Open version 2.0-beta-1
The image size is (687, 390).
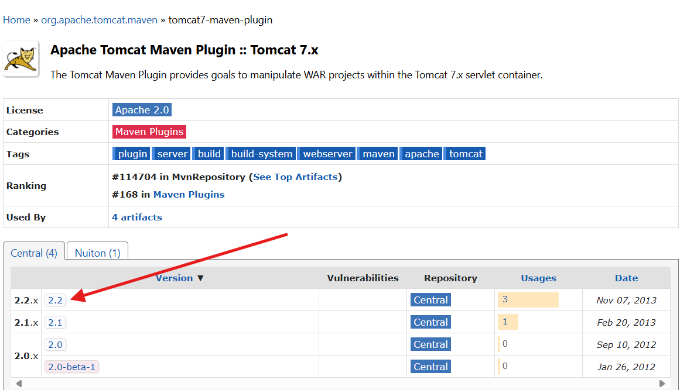point(72,367)
